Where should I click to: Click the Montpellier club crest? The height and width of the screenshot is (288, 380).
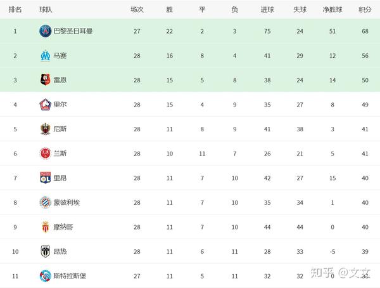tap(46, 202)
